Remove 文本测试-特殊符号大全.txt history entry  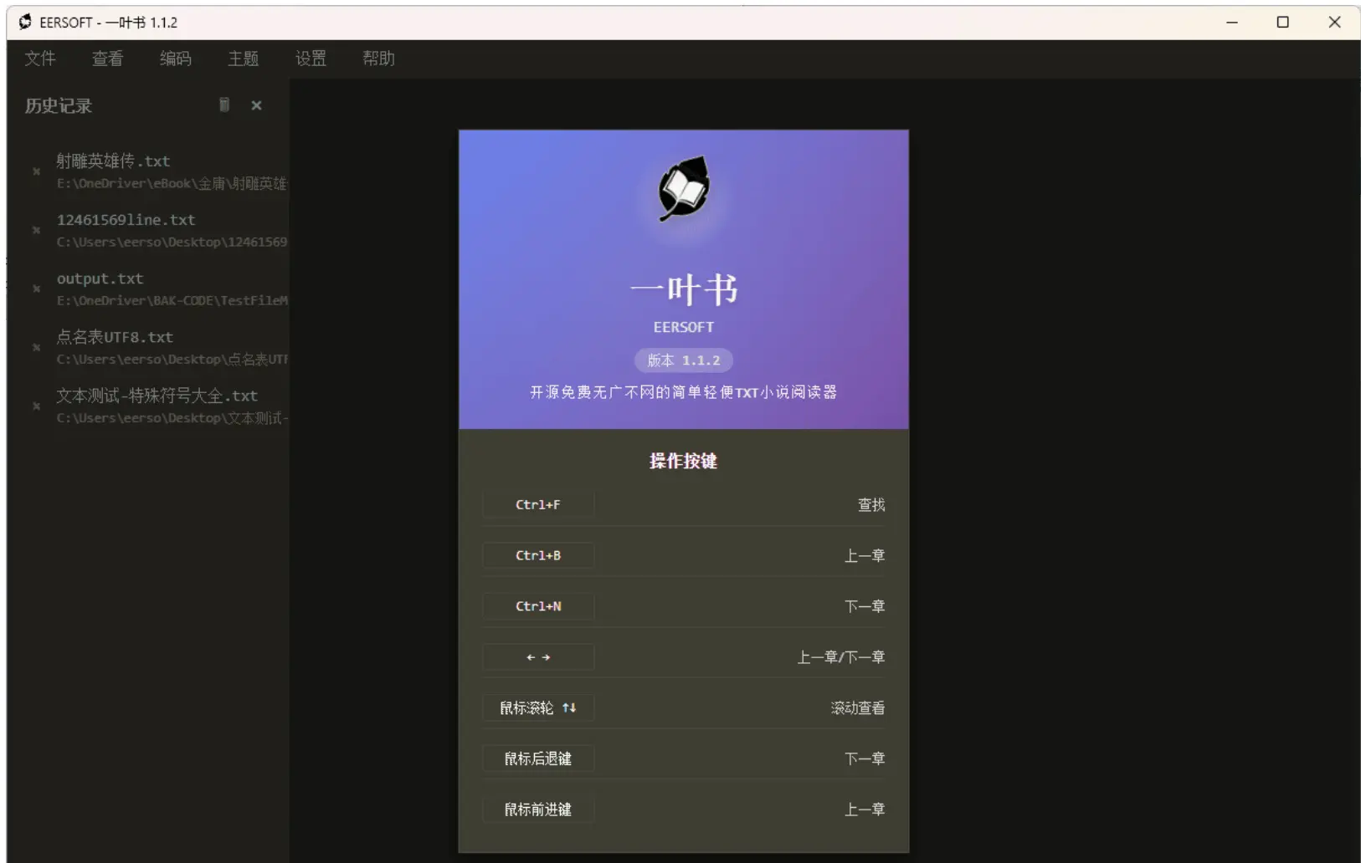coord(35,406)
